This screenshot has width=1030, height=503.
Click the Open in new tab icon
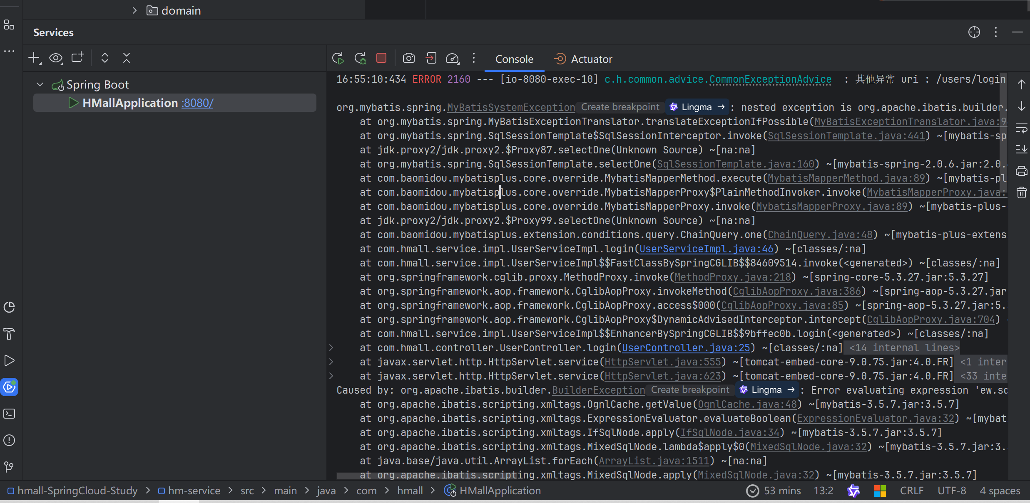coord(77,57)
